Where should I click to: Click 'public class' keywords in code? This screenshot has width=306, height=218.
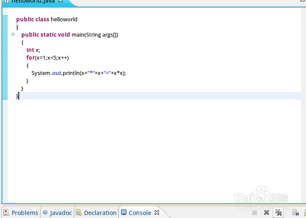(33, 19)
